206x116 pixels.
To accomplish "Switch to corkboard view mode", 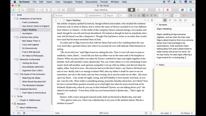I will [138, 10].
